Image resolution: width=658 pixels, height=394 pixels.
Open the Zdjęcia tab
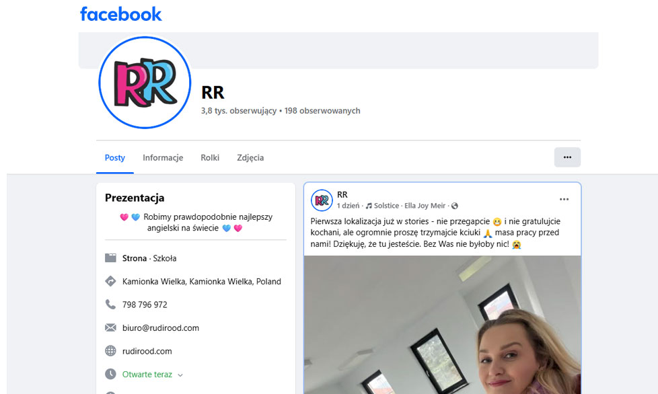pos(250,157)
